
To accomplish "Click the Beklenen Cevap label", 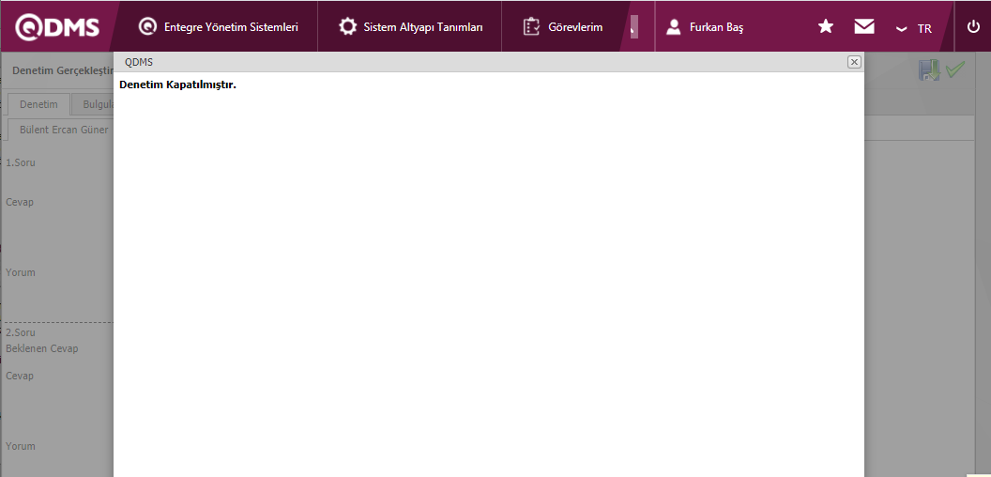I will 42,348.
